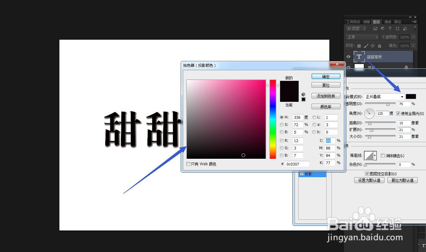This screenshot has height=252, width=426.
Task: Click the web-safe color cube warning icon
Action: click(303, 94)
